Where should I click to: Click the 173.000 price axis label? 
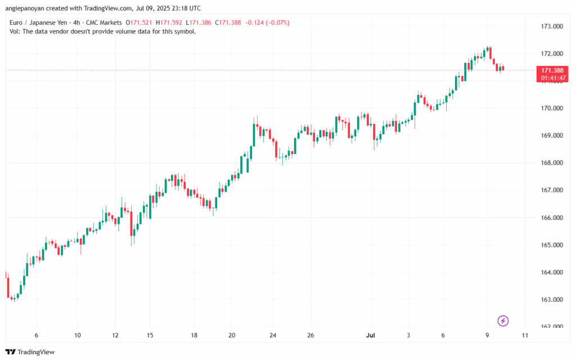tap(552, 26)
